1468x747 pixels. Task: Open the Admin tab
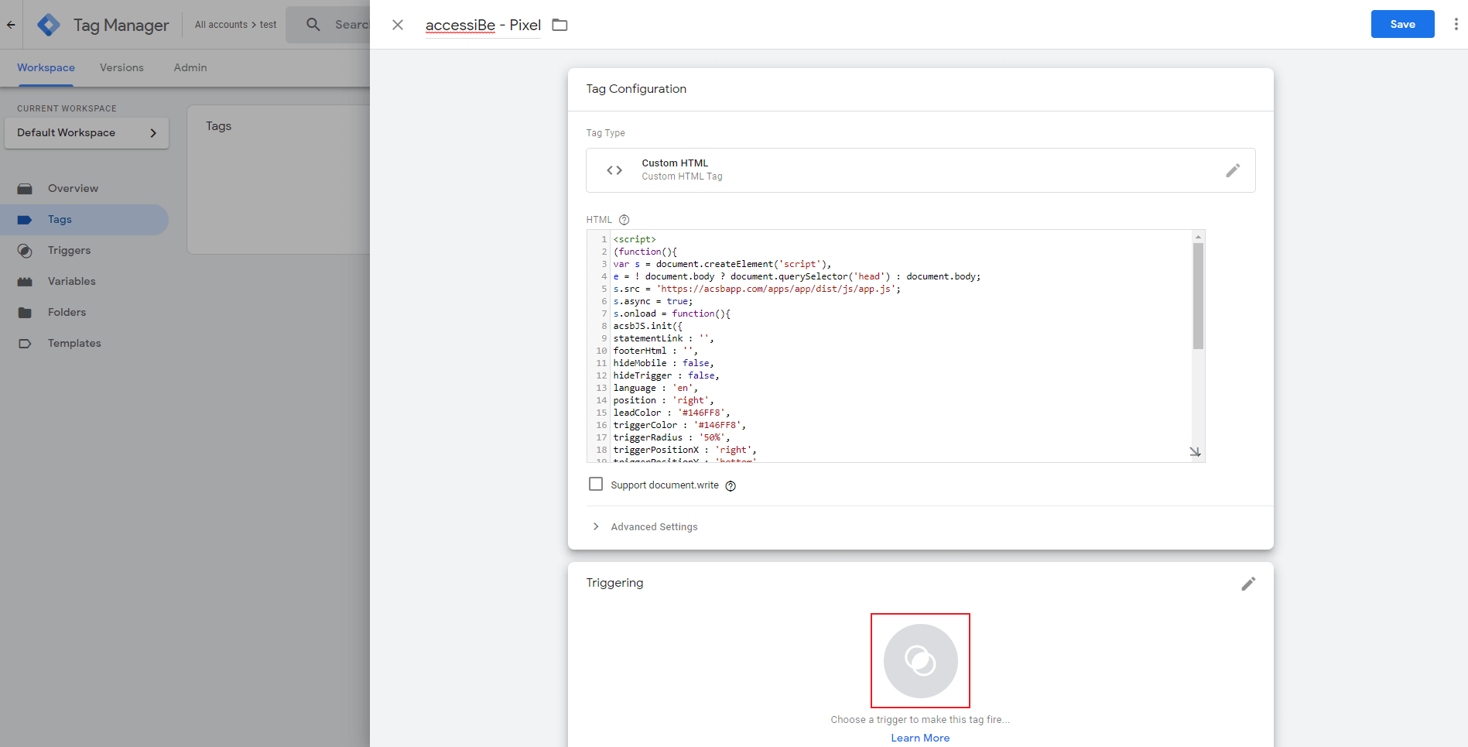190,68
